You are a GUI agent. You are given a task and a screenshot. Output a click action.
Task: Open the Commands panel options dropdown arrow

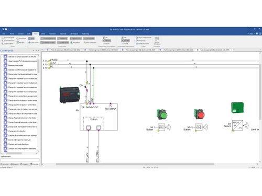[34, 51]
